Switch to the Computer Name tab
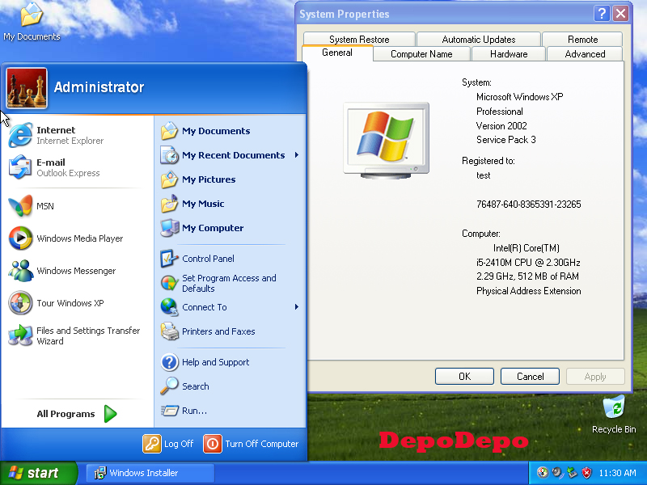The width and height of the screenshot is (647, 485). [x=421, y=54]
